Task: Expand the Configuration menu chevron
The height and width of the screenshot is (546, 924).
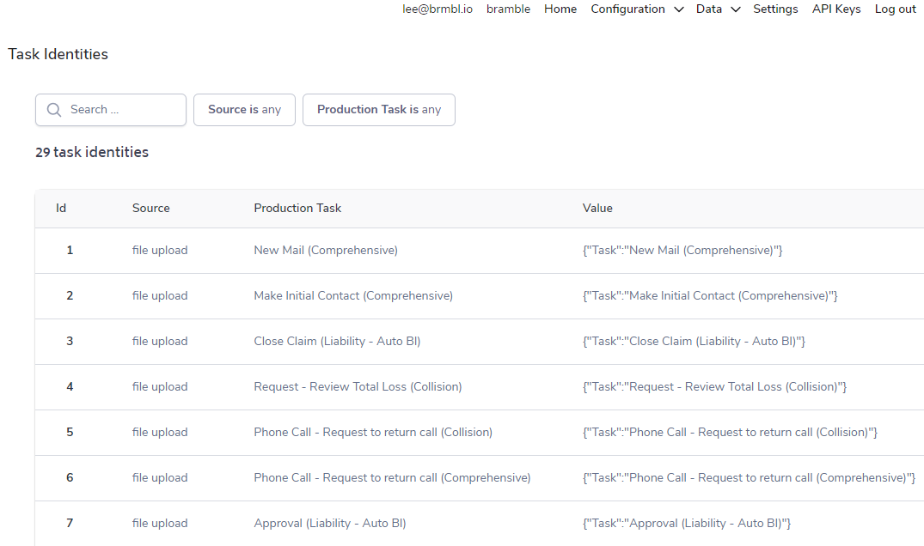Action: click(679, 9)
